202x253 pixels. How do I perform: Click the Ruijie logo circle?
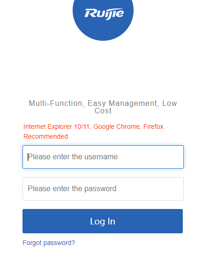(103, 15)
